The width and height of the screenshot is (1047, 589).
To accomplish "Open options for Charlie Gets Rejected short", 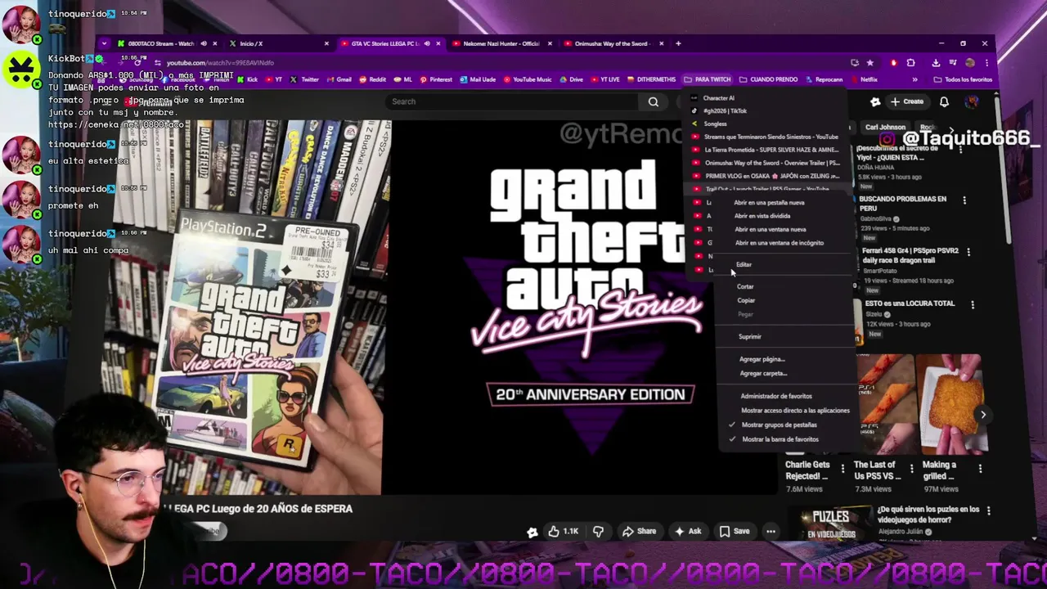I will (843, 470).
